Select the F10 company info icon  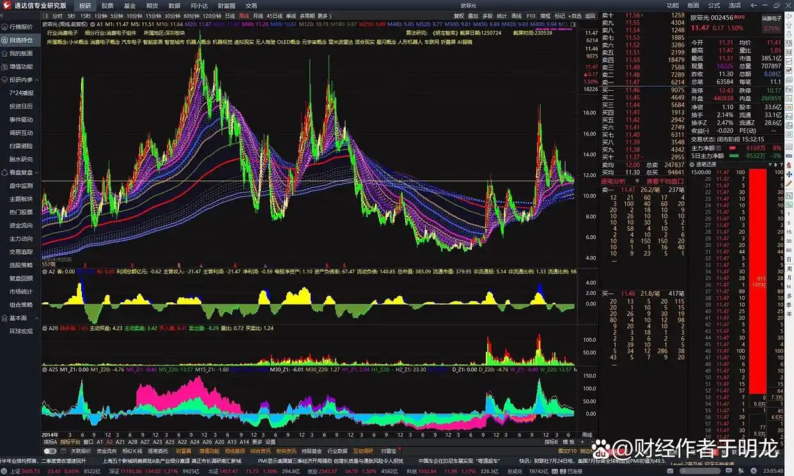pos(531,15)
